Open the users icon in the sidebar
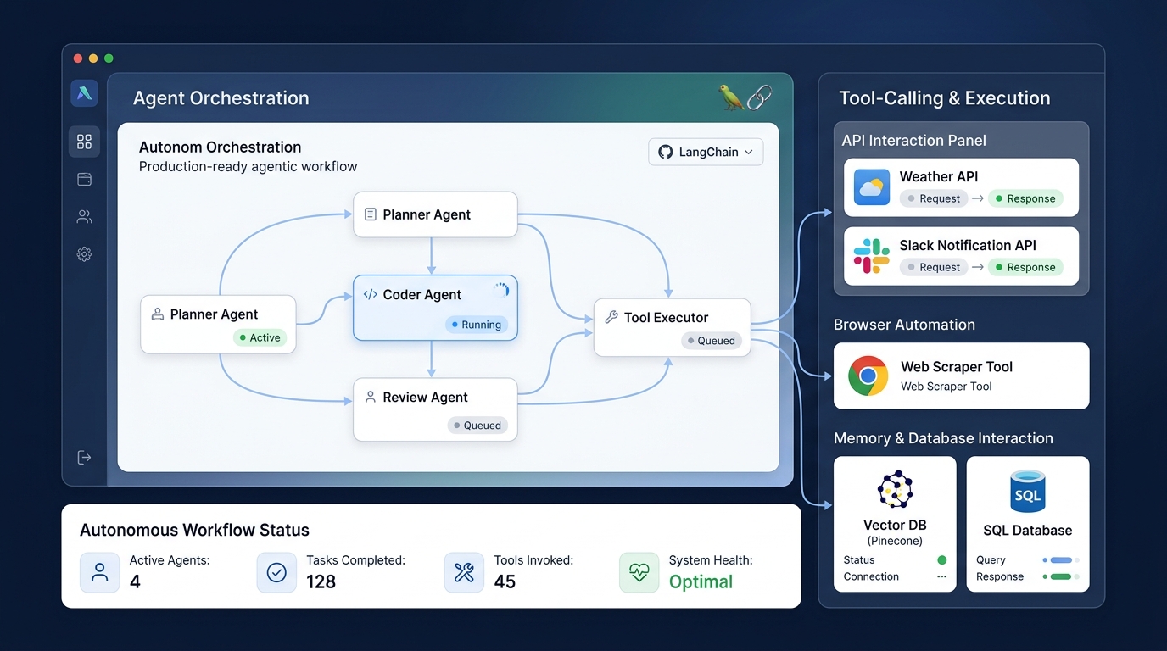Screen dimensions: 1167x651 (x=84, y=217)
